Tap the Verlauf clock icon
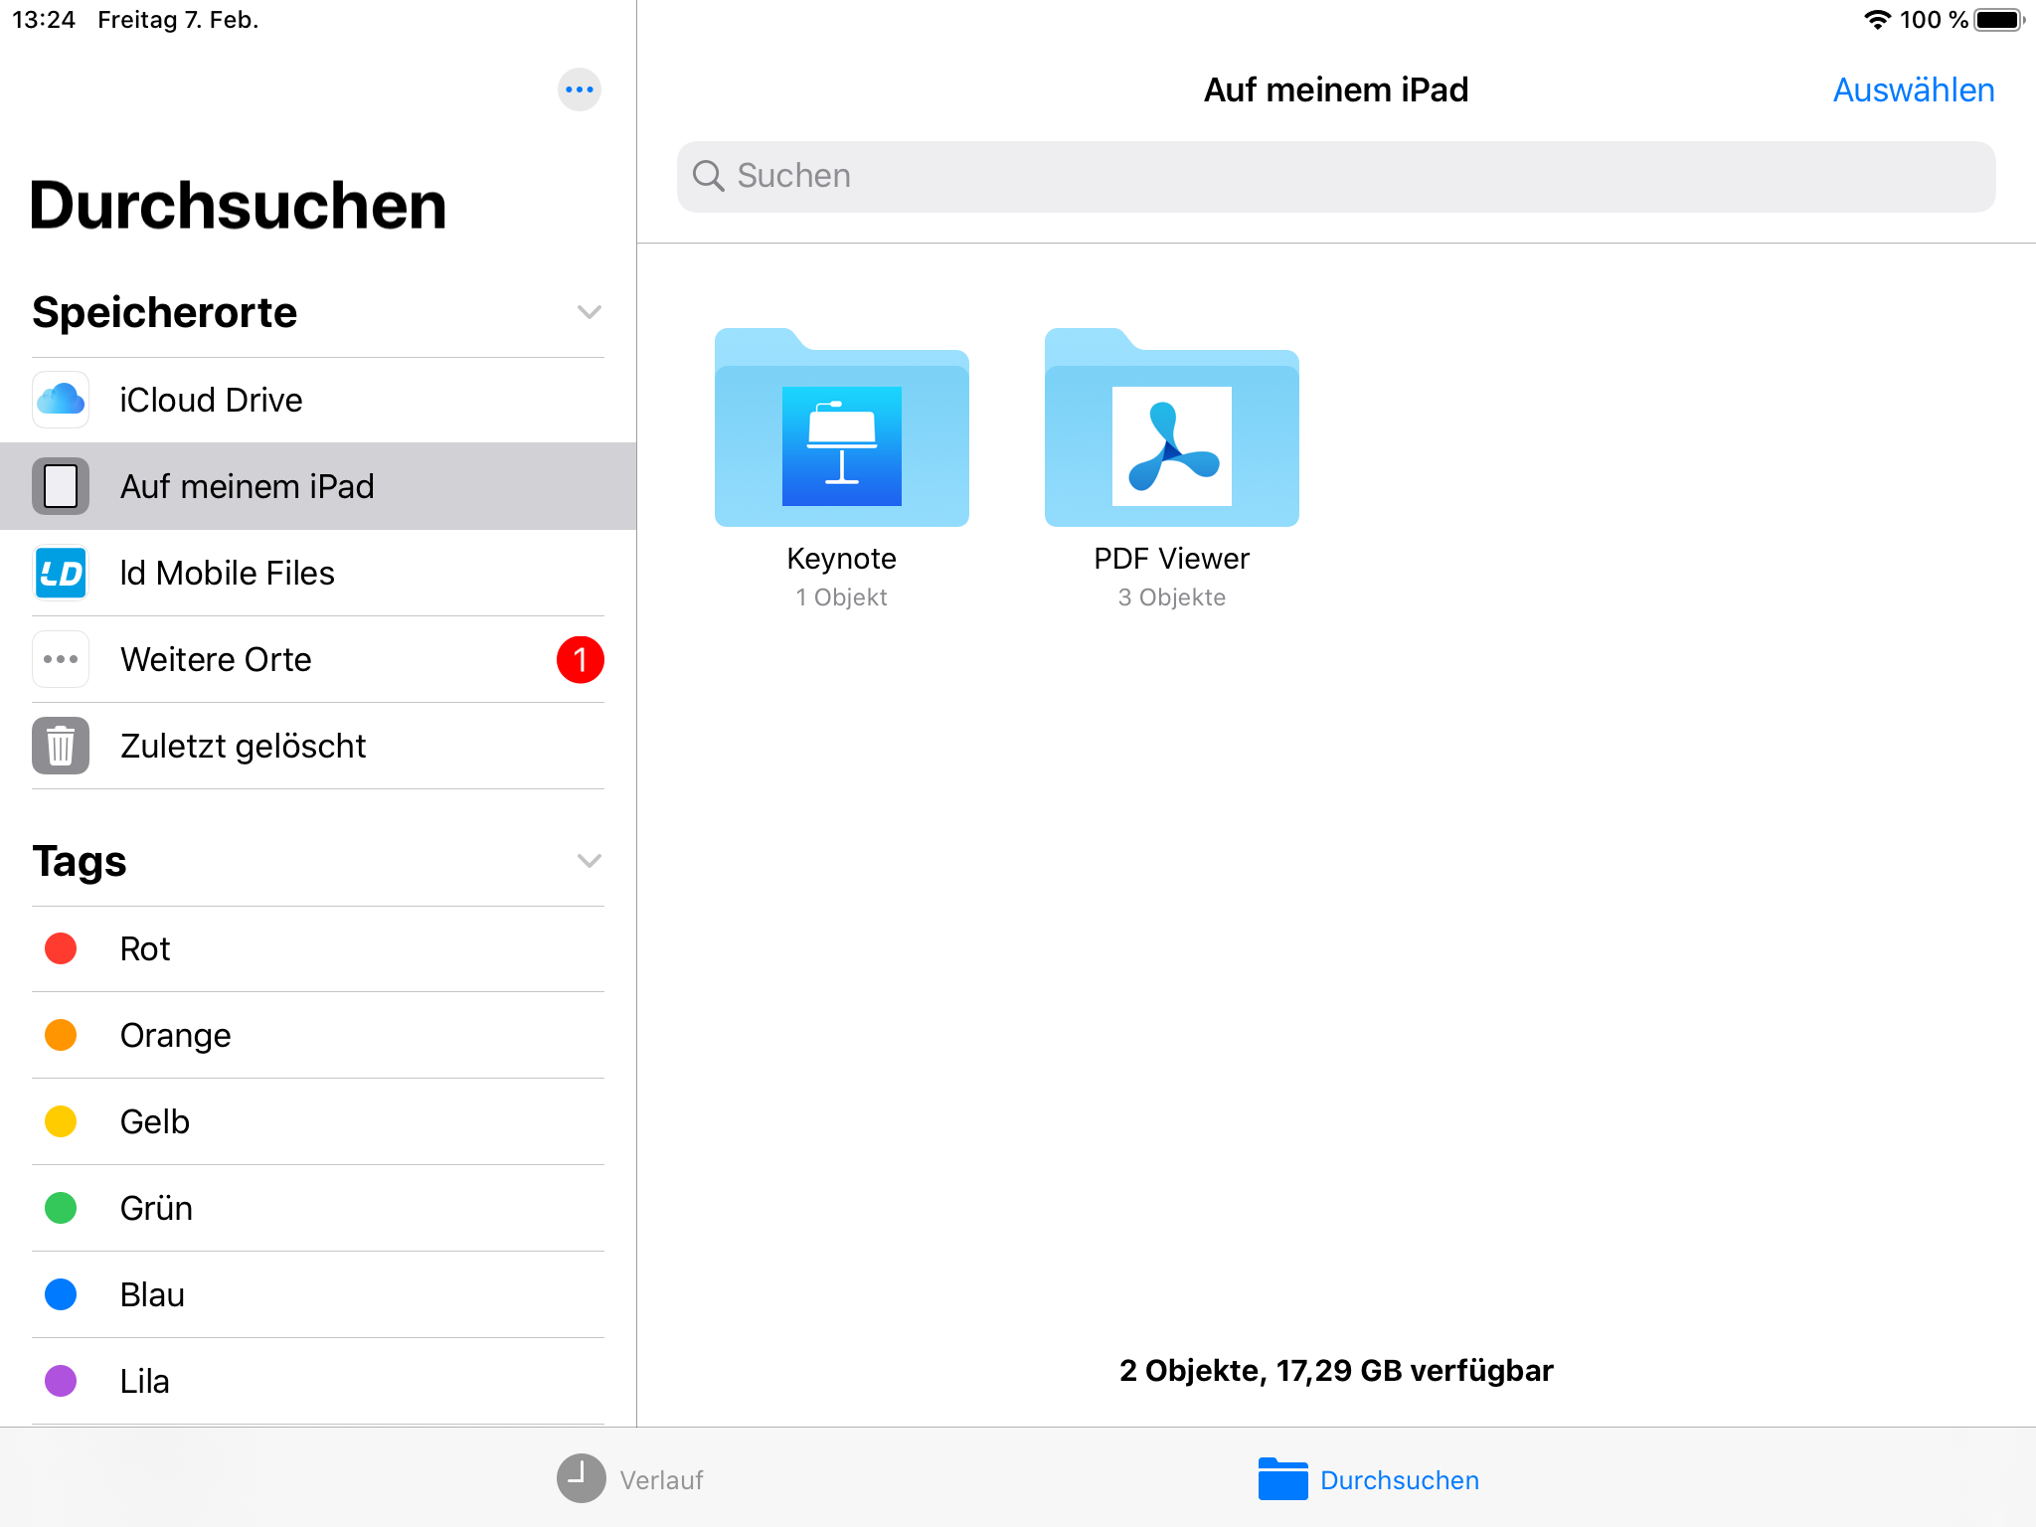The width and height of the screenshot is (2036, 1527). coord(581,1478)
